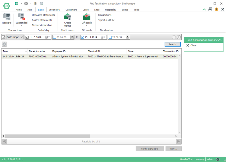This screenshot has height=162, width=226.
Task: Click the help question mark icon
Action: [x=216, y=9]
